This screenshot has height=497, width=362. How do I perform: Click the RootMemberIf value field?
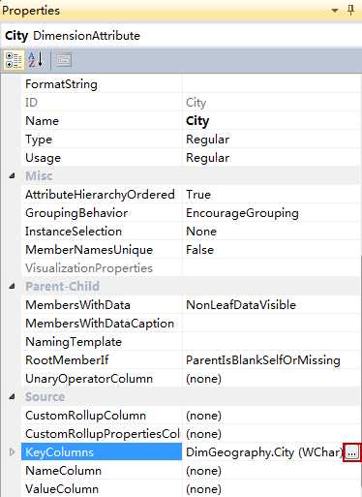coord(271,360)
